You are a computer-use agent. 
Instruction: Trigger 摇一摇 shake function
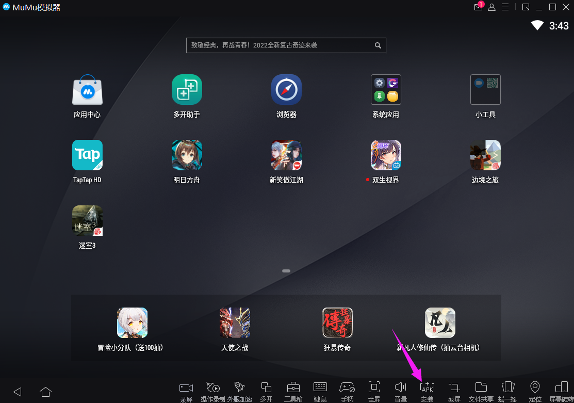pos(508,392)
